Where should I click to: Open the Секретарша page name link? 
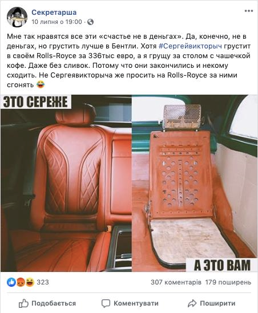coord(54,13)
